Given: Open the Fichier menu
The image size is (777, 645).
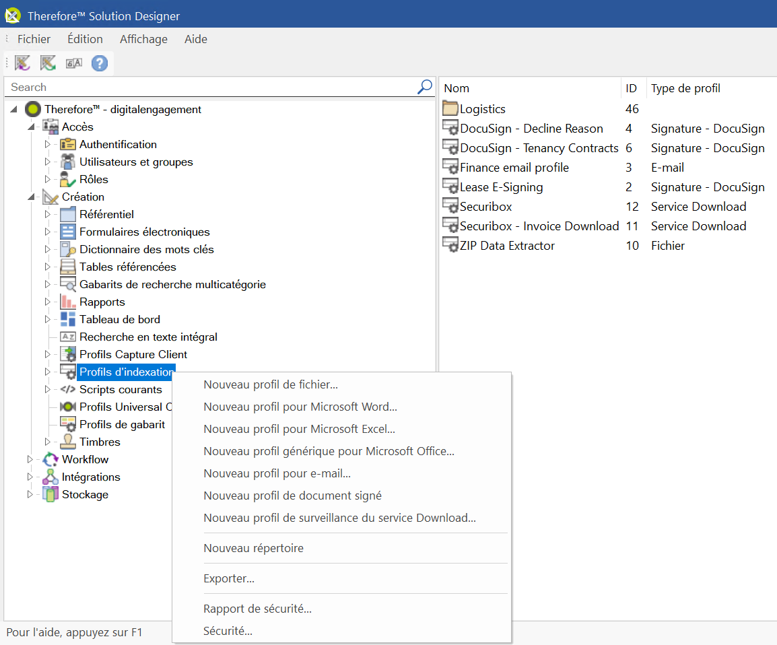Looking at the screenshot, I should 34,39.
